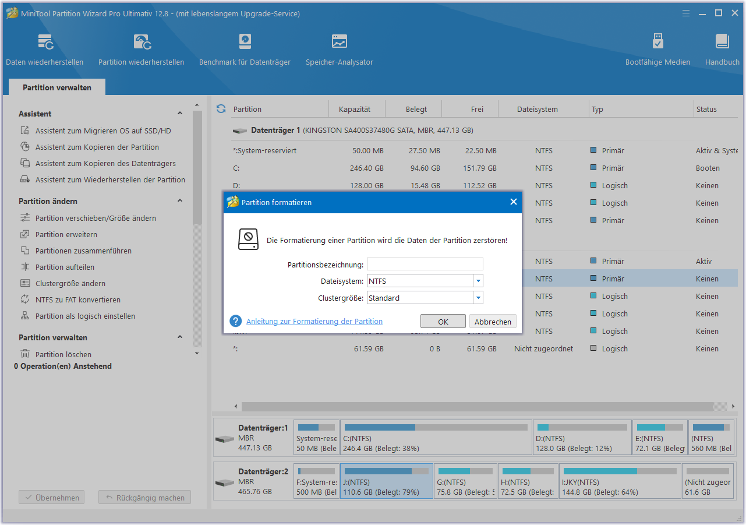Image resolution: width=746 pixels, height=525 pixels.
Task: Select F:System-res partition block in disk map
Action: [x=316, y=481]
